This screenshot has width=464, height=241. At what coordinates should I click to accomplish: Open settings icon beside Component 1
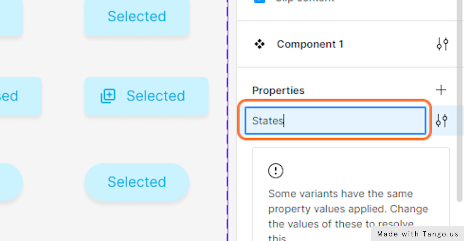[x=442, y=44]
